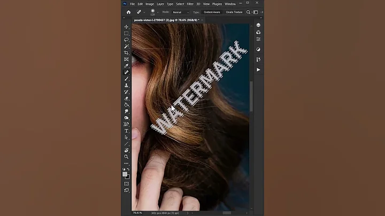Open the Adjustments panel icon

(x=258, y=49)
